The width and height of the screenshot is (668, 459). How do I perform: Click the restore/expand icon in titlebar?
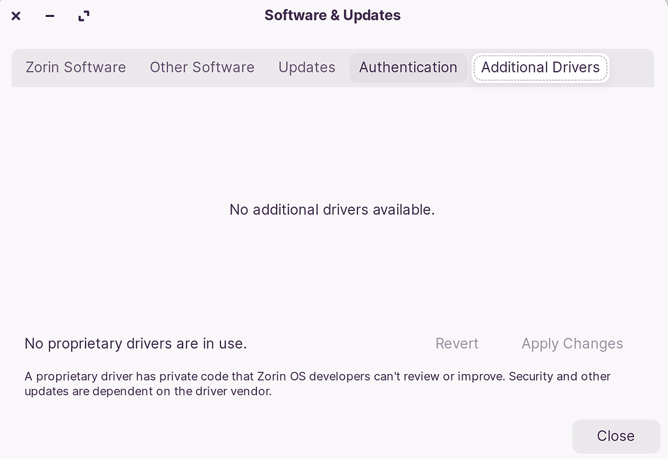pyautogui.click(x=83, y=16)
